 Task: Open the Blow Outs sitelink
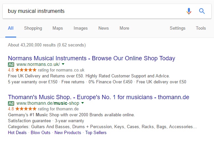[41, 132]
